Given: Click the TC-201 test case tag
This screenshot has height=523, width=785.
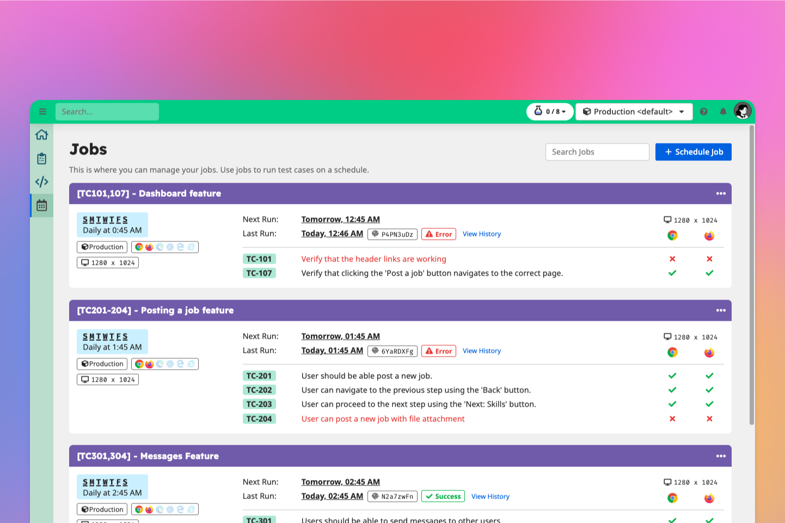Looking at the screenshot, I should click(x=259, y=376).
